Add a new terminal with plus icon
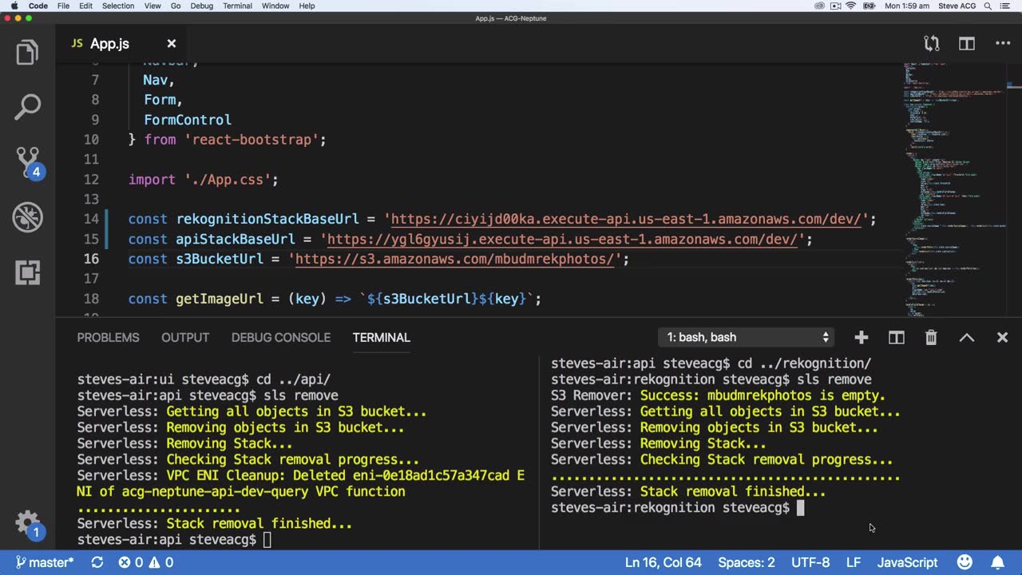Viewport: 1022px width, 575px height. (x=861, y=338)
